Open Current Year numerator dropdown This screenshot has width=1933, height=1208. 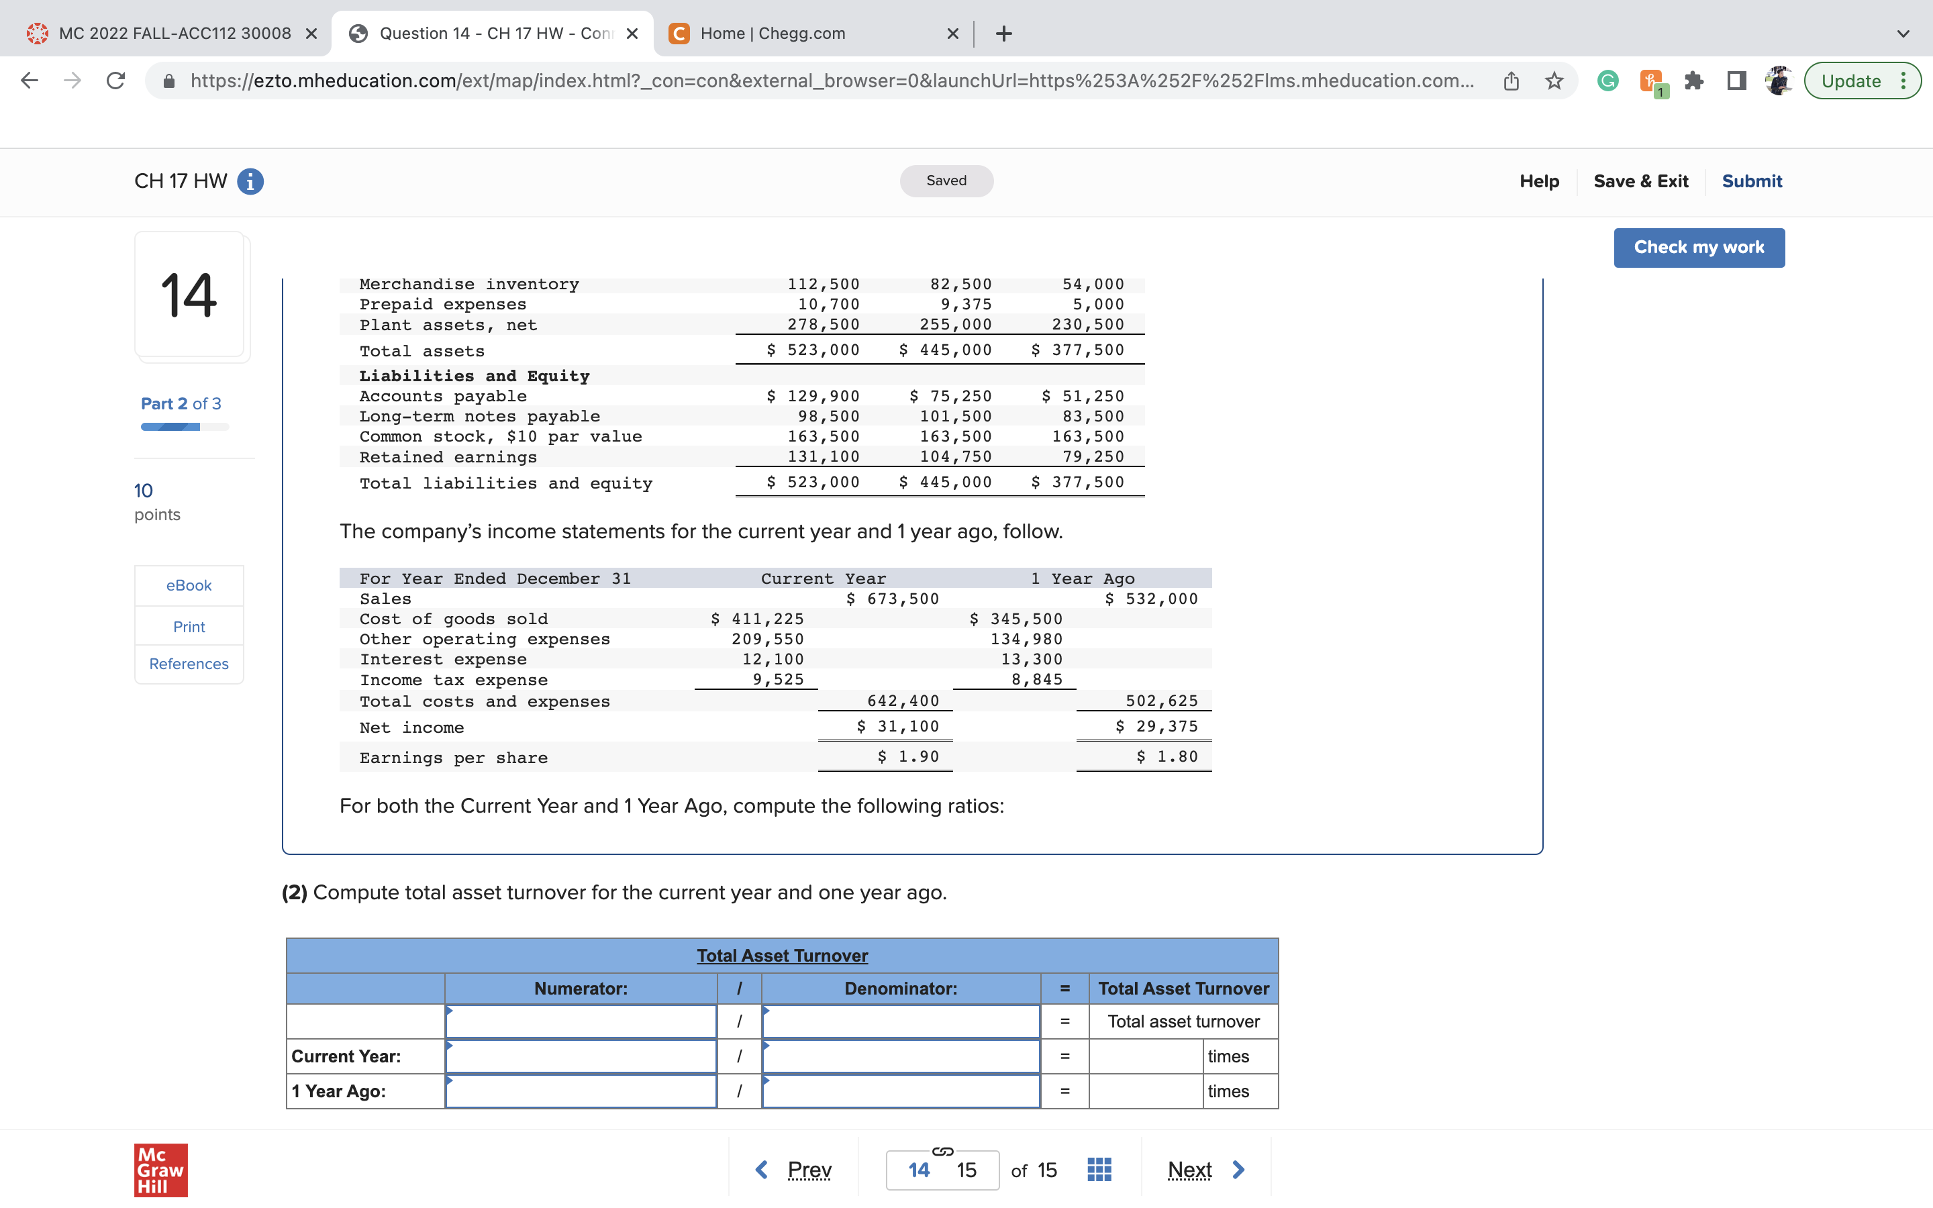click(x=581, y=1056)
